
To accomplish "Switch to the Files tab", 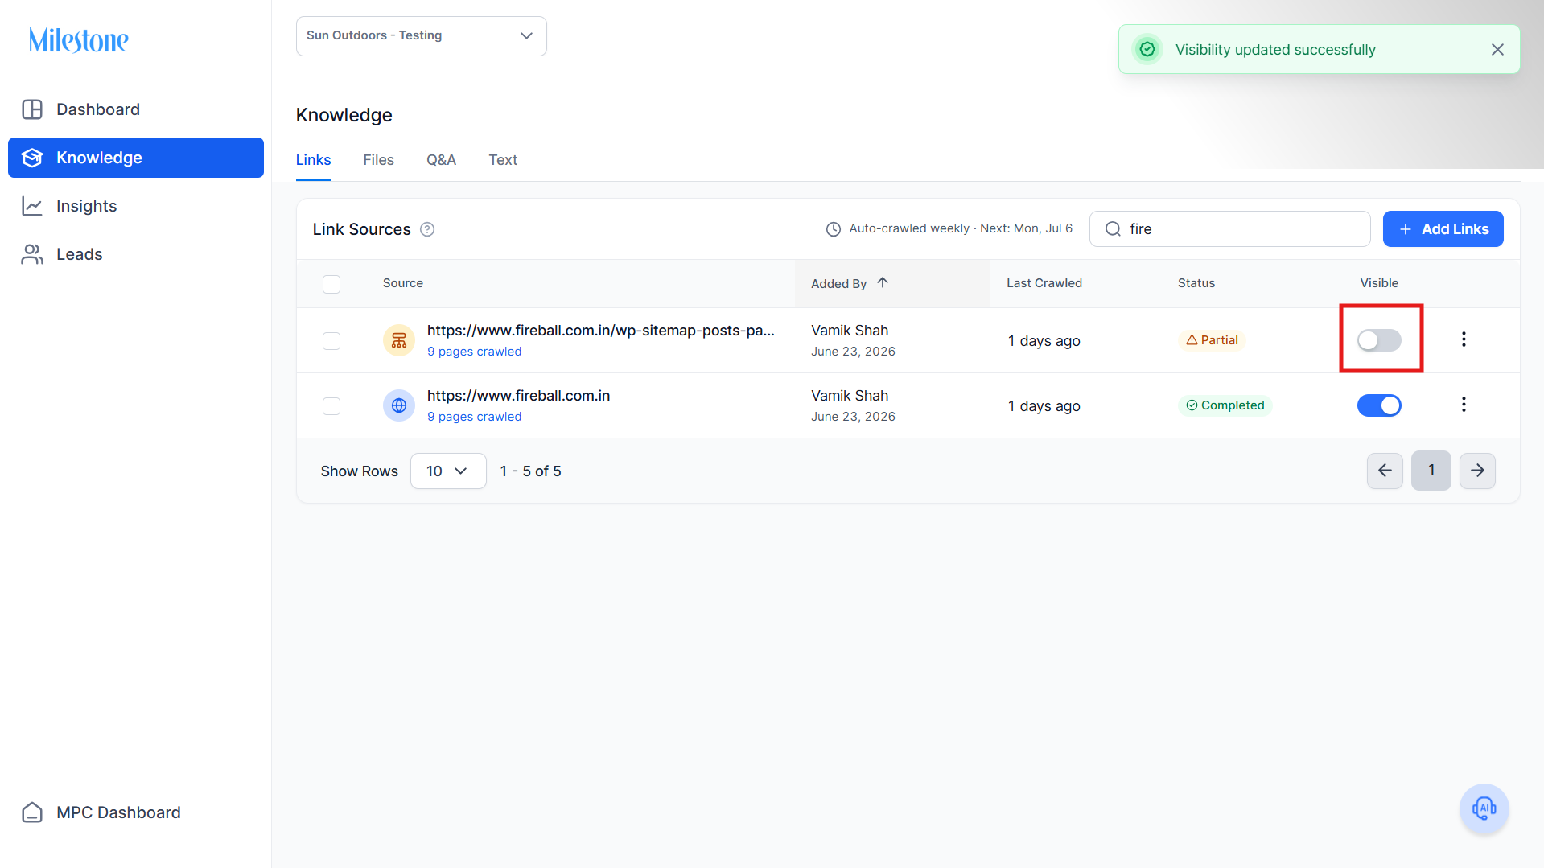I will 378,160.
